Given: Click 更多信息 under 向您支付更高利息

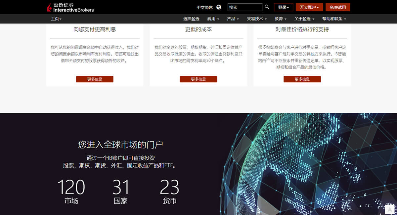Looking at the screenshot, I should click(95, 79).
